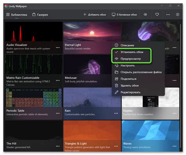Image resolution: width=186 pixels, height=155 pixels.
Task: Click the share icon beside Поделиться
Action: 116,79
